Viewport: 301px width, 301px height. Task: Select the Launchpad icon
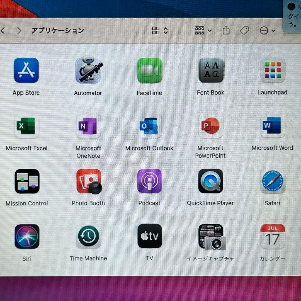(x=273, y=70)
